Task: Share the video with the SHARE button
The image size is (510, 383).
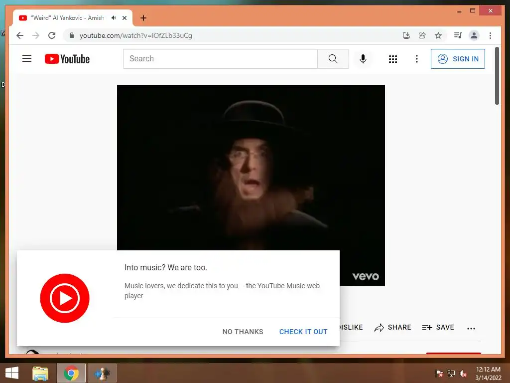Action: [x=392, y=327]
